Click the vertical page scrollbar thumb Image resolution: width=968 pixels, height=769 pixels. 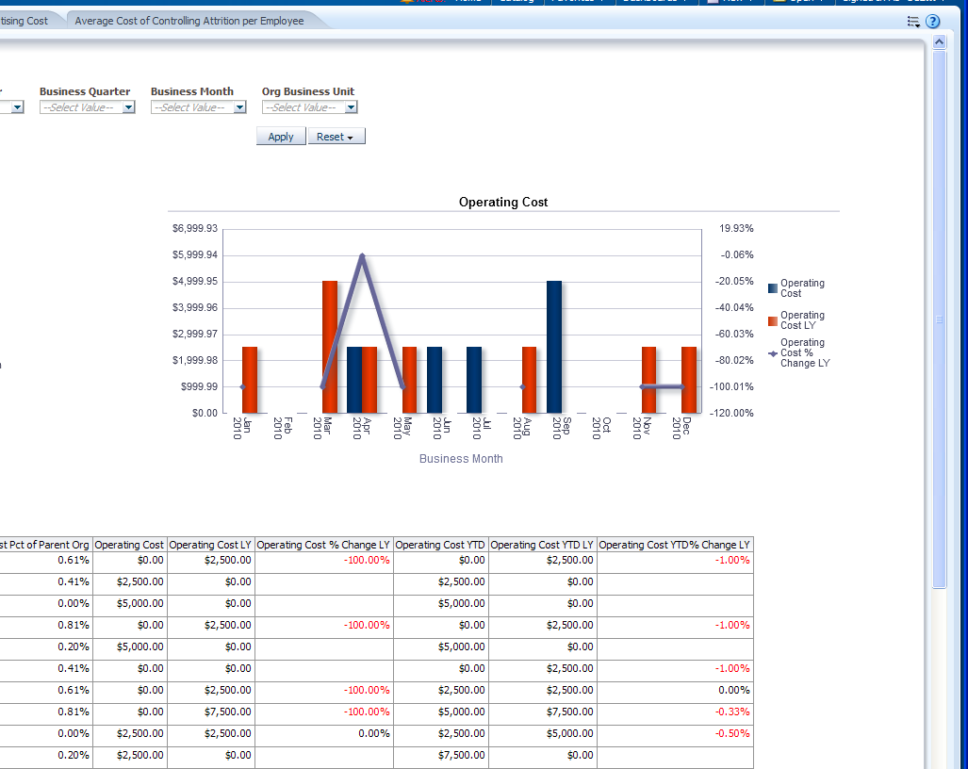click(939, 319)
